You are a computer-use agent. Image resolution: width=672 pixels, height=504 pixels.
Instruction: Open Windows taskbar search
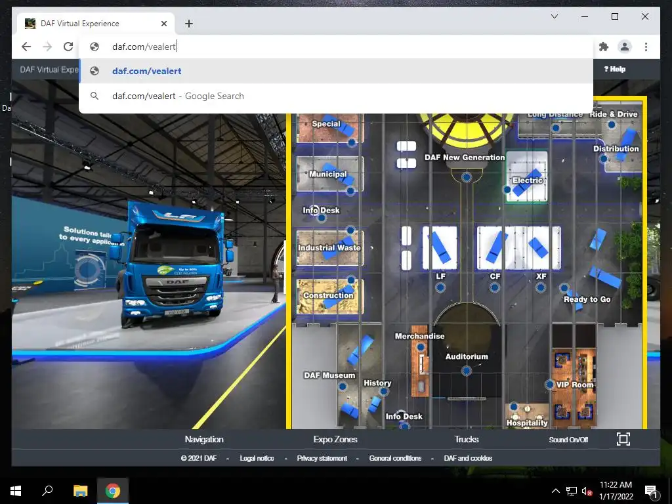click(47, 491)
